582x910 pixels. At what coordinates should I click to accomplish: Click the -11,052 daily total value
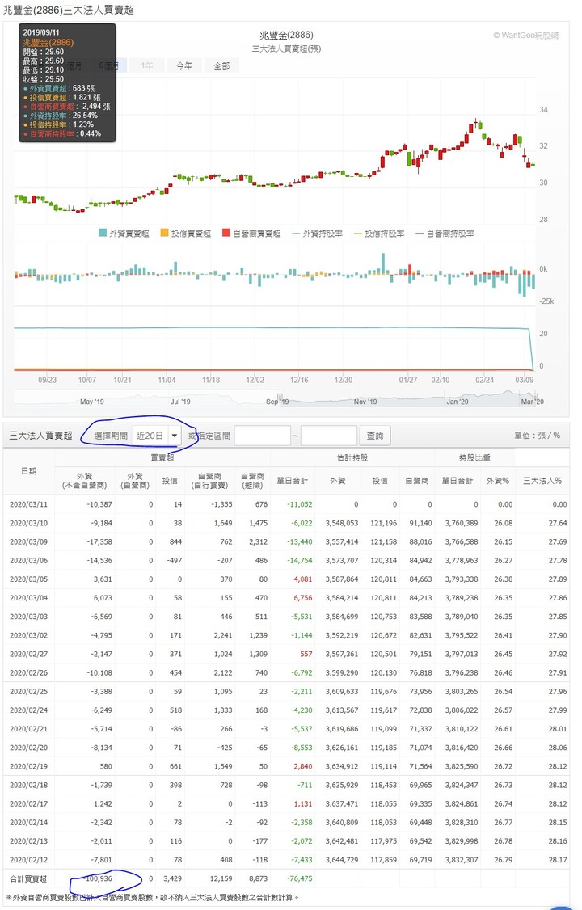click(299, 504)
